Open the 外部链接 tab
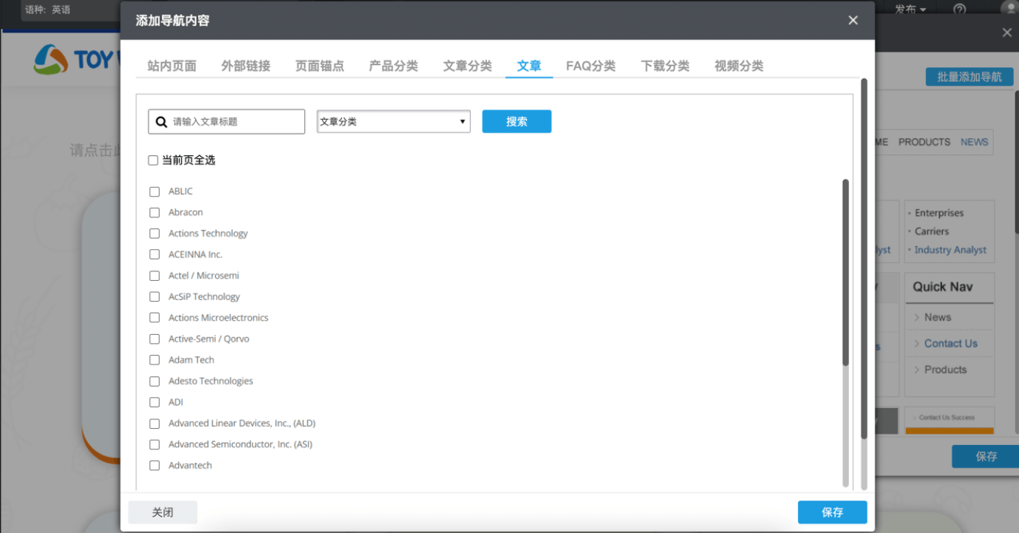Viewport: 1019px width, 533px height. coord(245,66)
